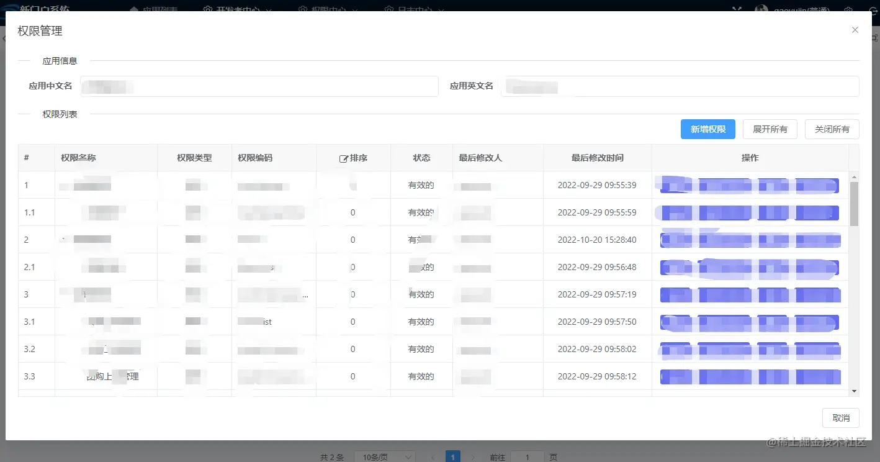Click row number 1 in the table
This screenshot has height=462, width=880.
pyautogui.click(x=27, y=185)
